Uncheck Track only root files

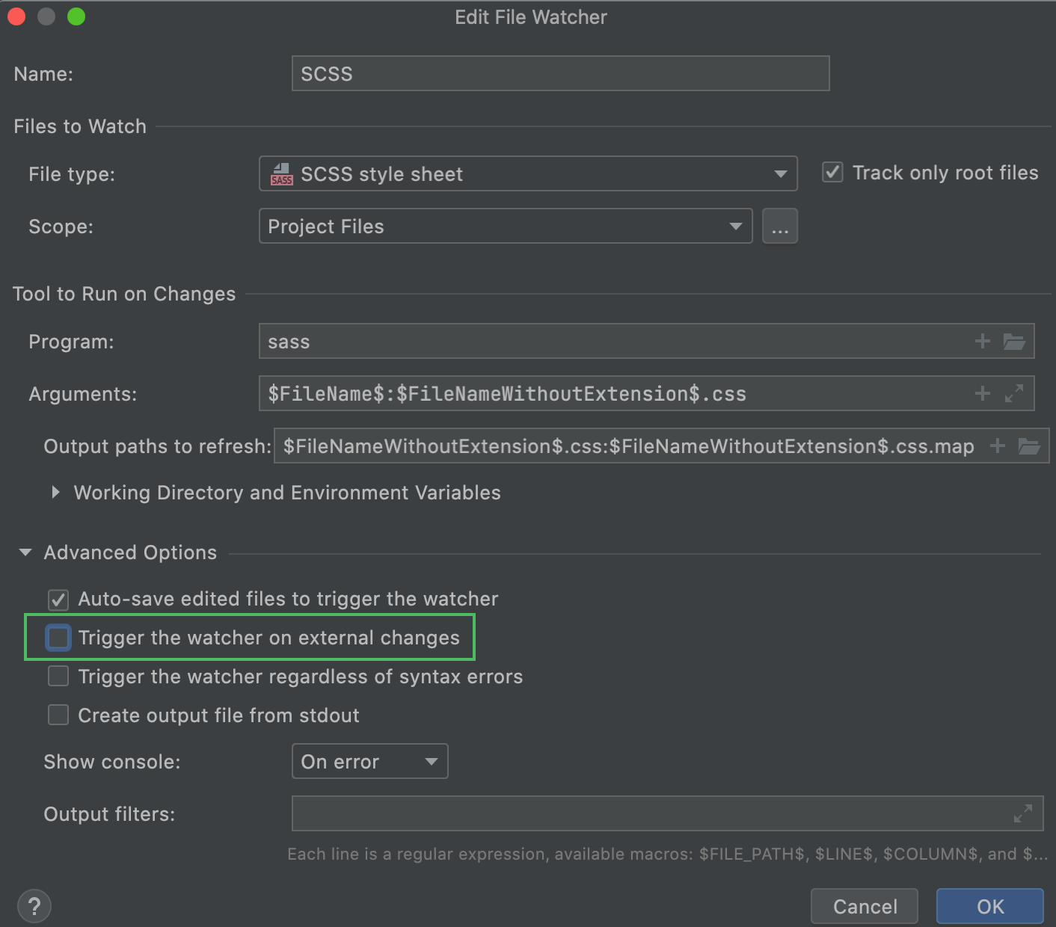click(x=832, y=172)
